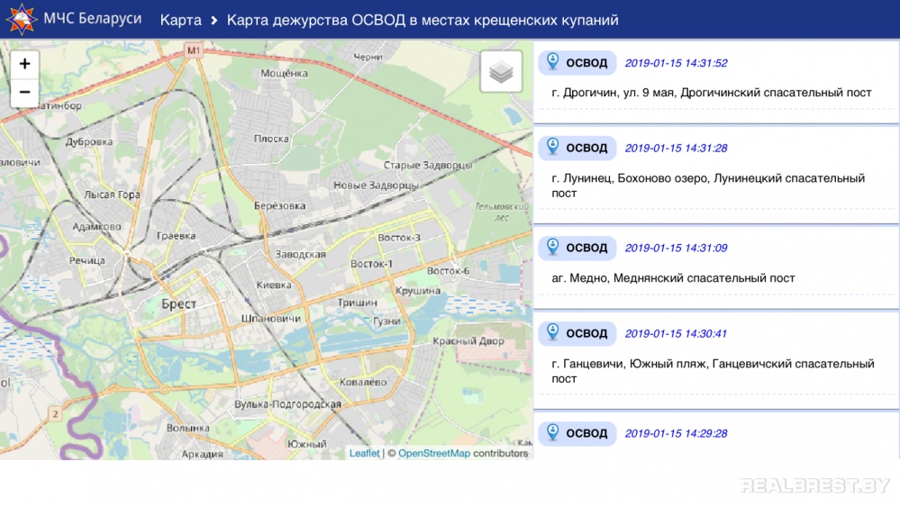The width and height of the screenshot is (900, 506).
Task: Click the МЧС Беларуси star logo
Action: click(18, 19)
